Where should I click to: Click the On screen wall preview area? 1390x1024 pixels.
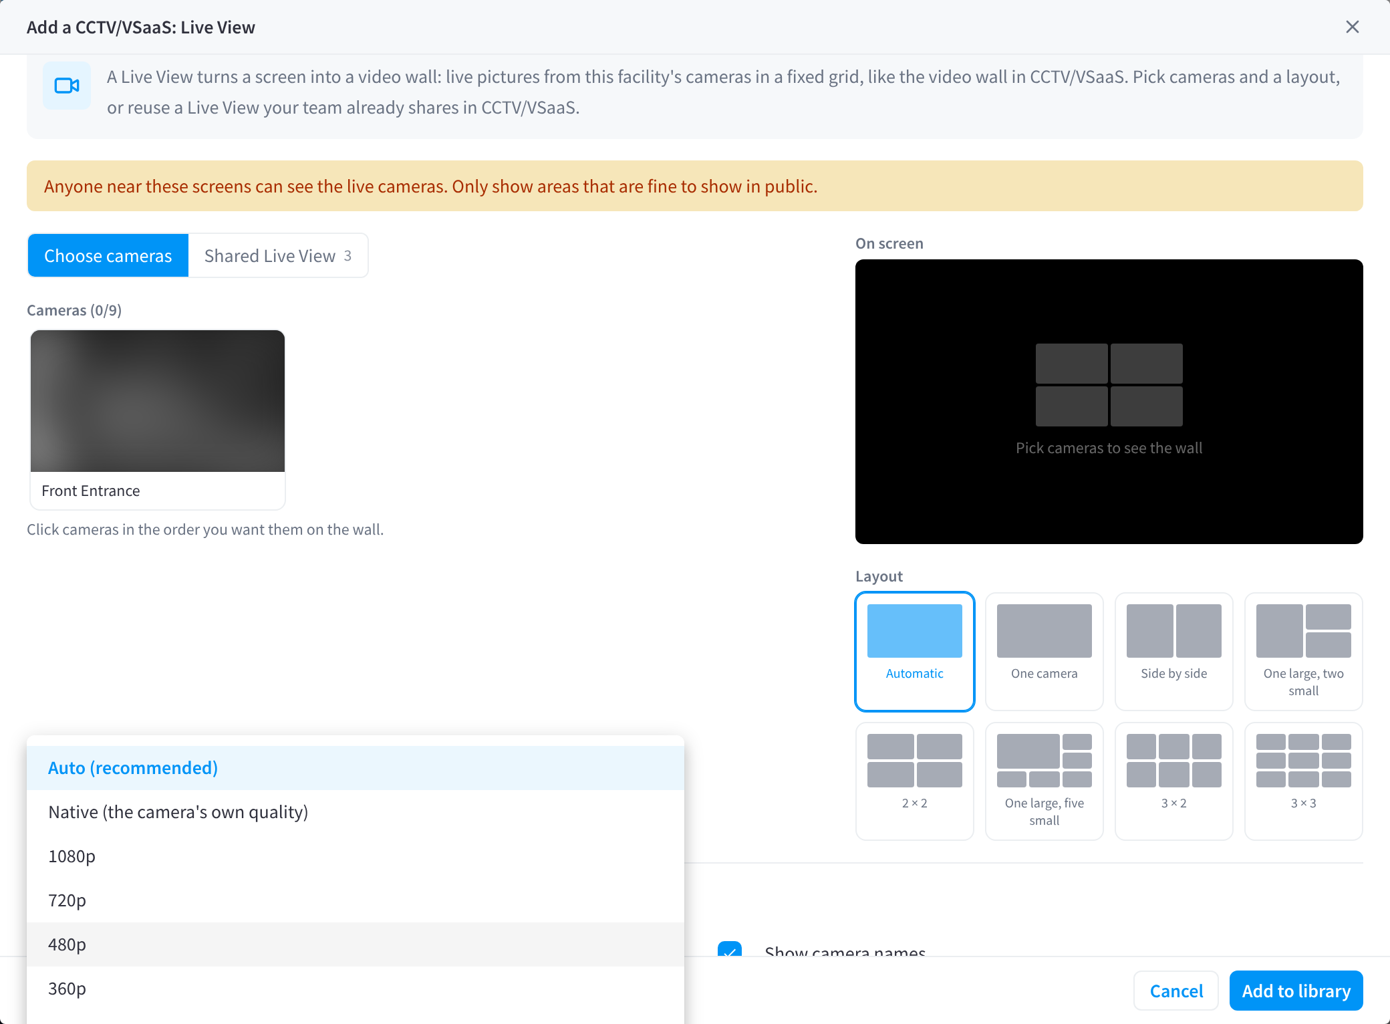point(1109,402)
